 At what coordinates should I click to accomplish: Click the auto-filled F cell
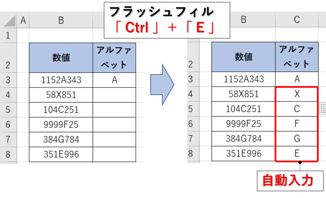[x=297, y=124]
